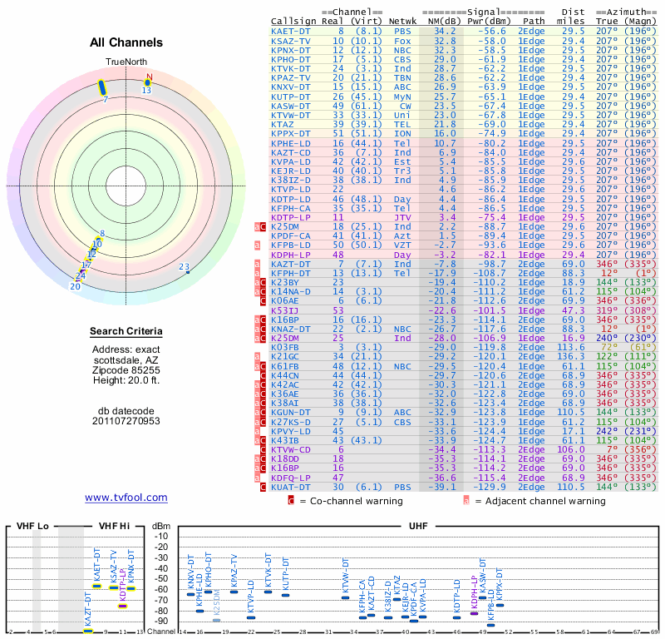
Task: Click adjacent marker beside KPVY-LD row
Action: tap(257, 431)
